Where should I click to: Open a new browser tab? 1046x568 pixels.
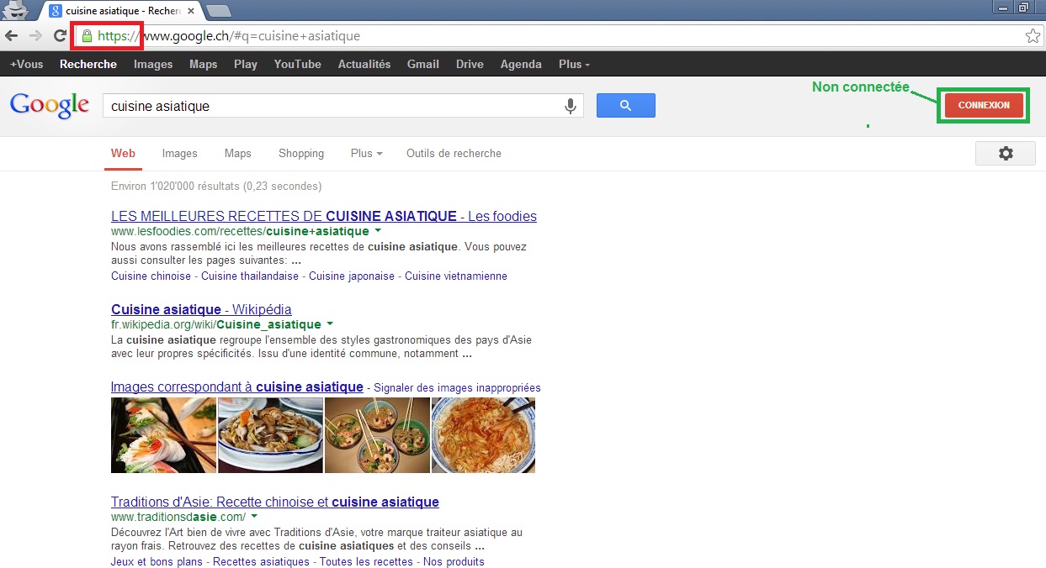(219, 11)
